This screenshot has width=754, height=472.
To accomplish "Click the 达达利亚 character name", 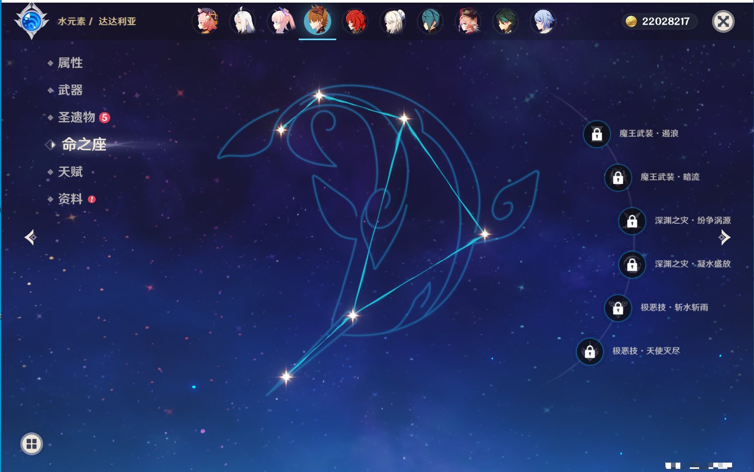I will [x=117, y=21].
